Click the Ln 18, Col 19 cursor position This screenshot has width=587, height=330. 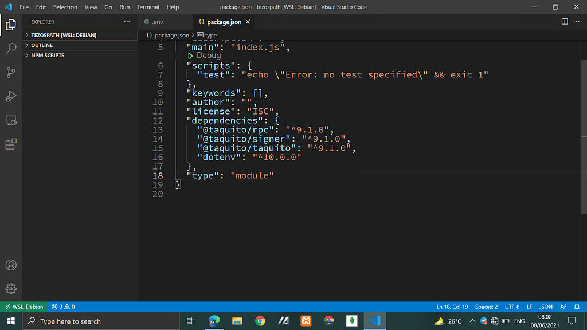452,307
